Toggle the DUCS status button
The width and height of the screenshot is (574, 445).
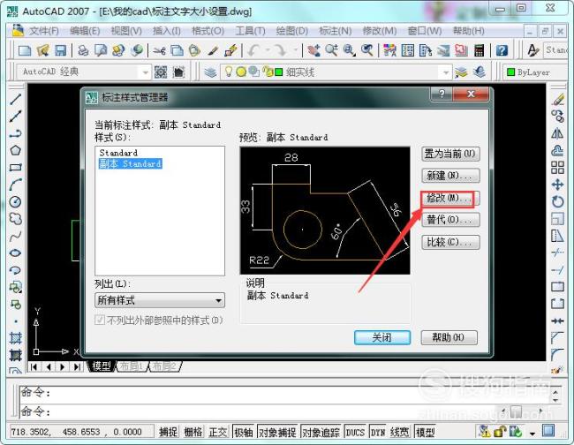[355, 432]
